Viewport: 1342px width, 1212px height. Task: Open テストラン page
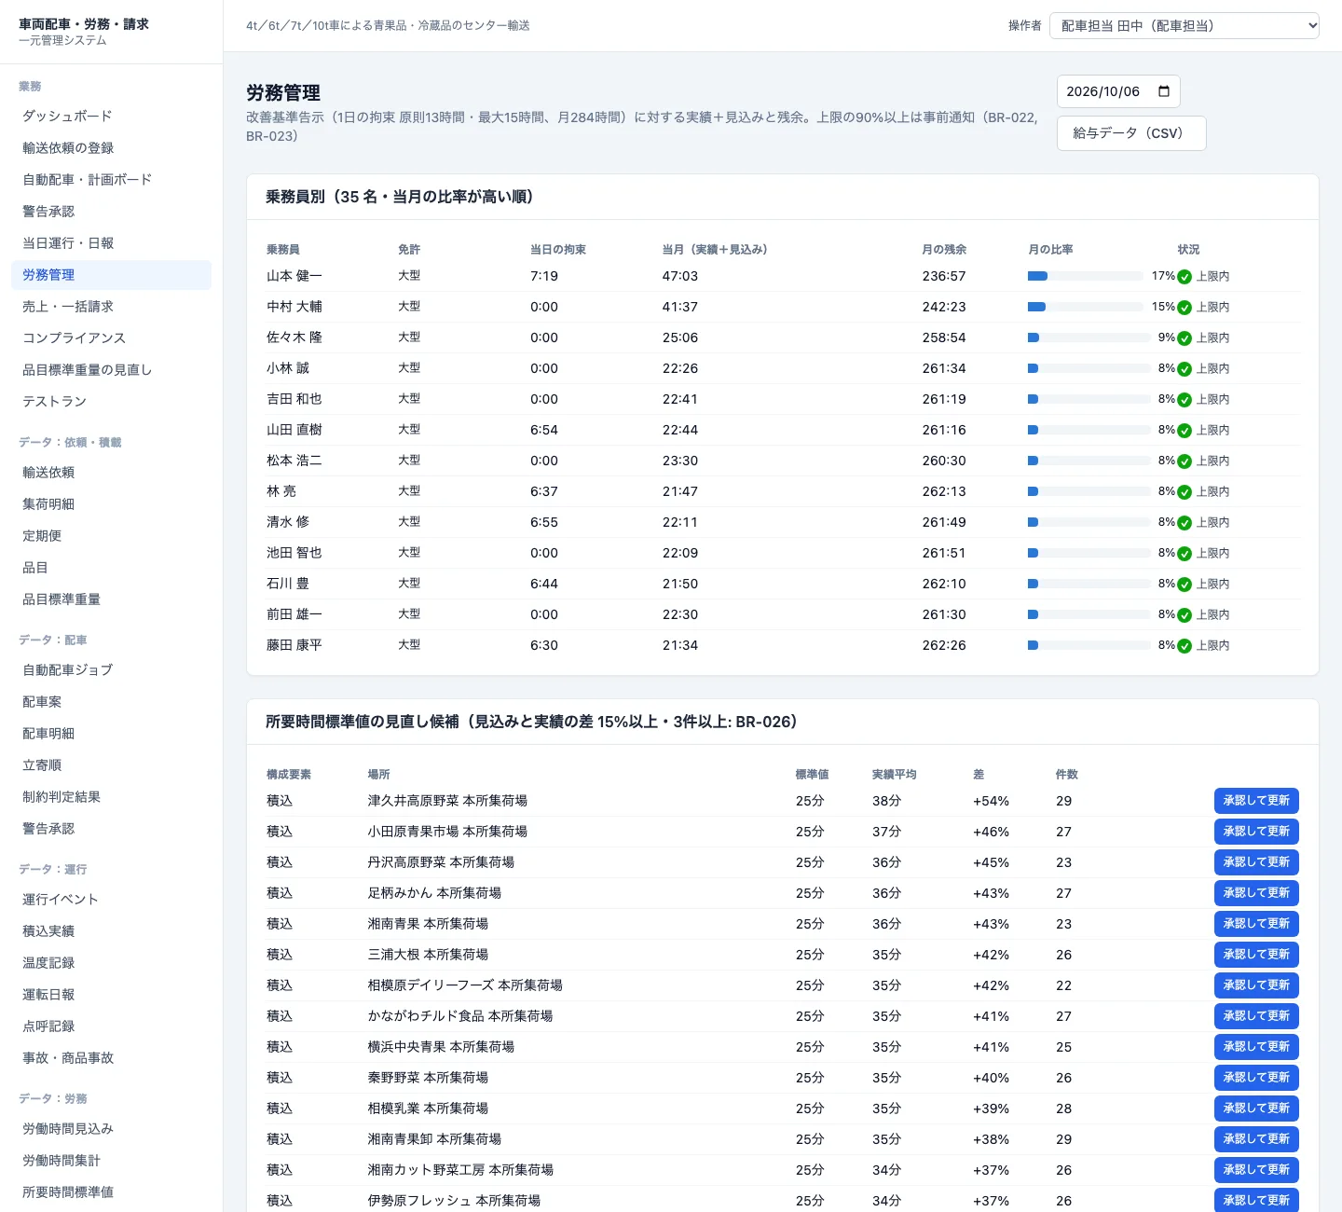click(111, 402)
